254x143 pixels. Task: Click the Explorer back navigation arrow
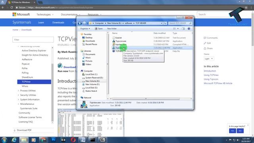80,23
